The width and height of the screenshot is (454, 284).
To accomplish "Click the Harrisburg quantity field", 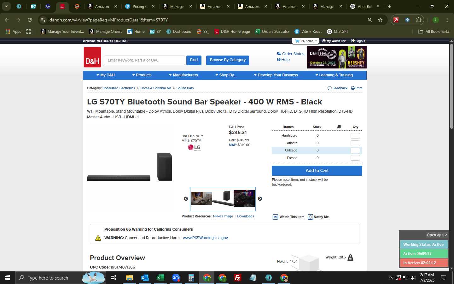I will point(355,136).
